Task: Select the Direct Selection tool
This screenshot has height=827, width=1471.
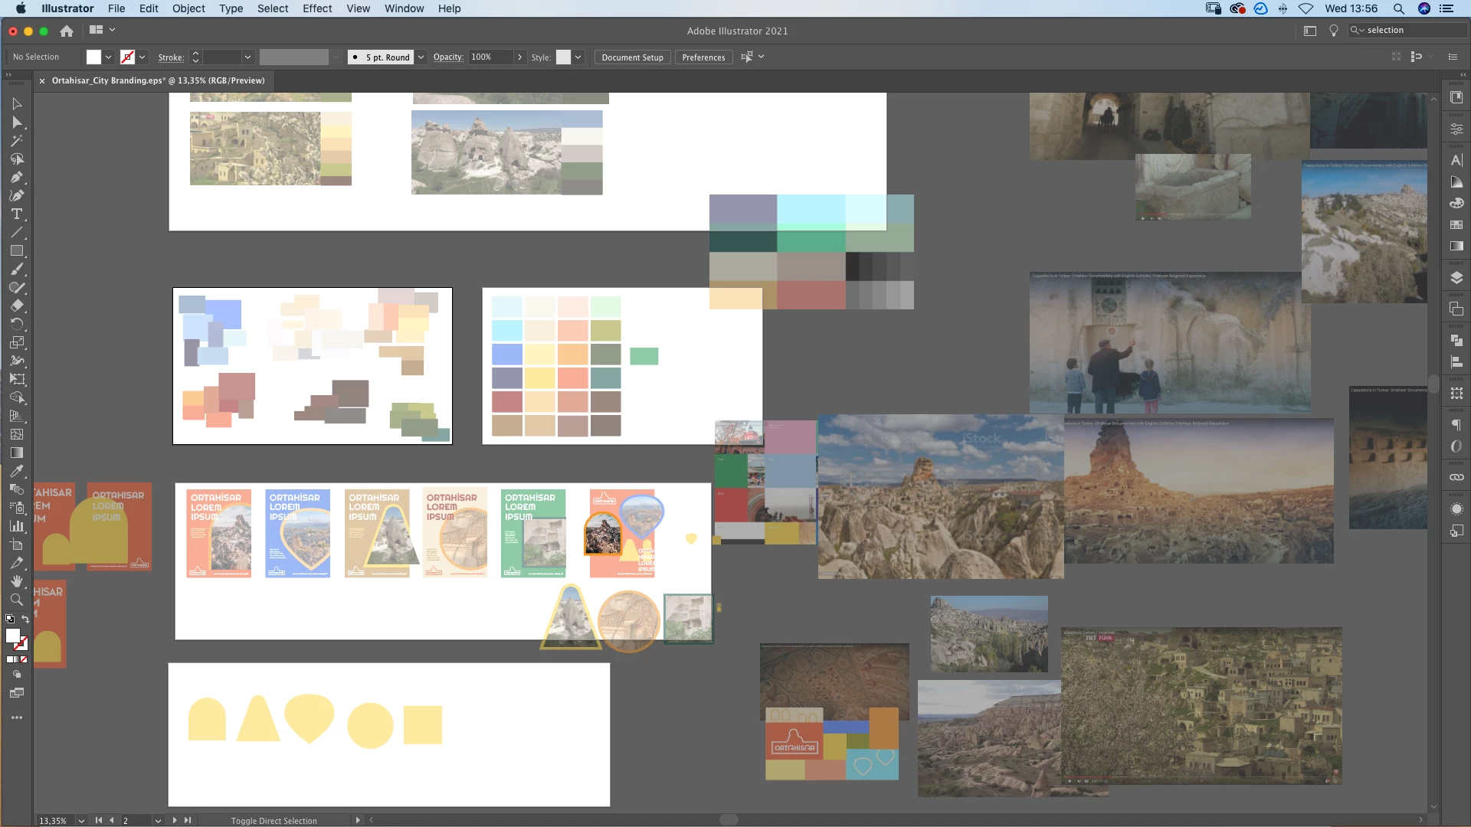Action: click(17, 123)
